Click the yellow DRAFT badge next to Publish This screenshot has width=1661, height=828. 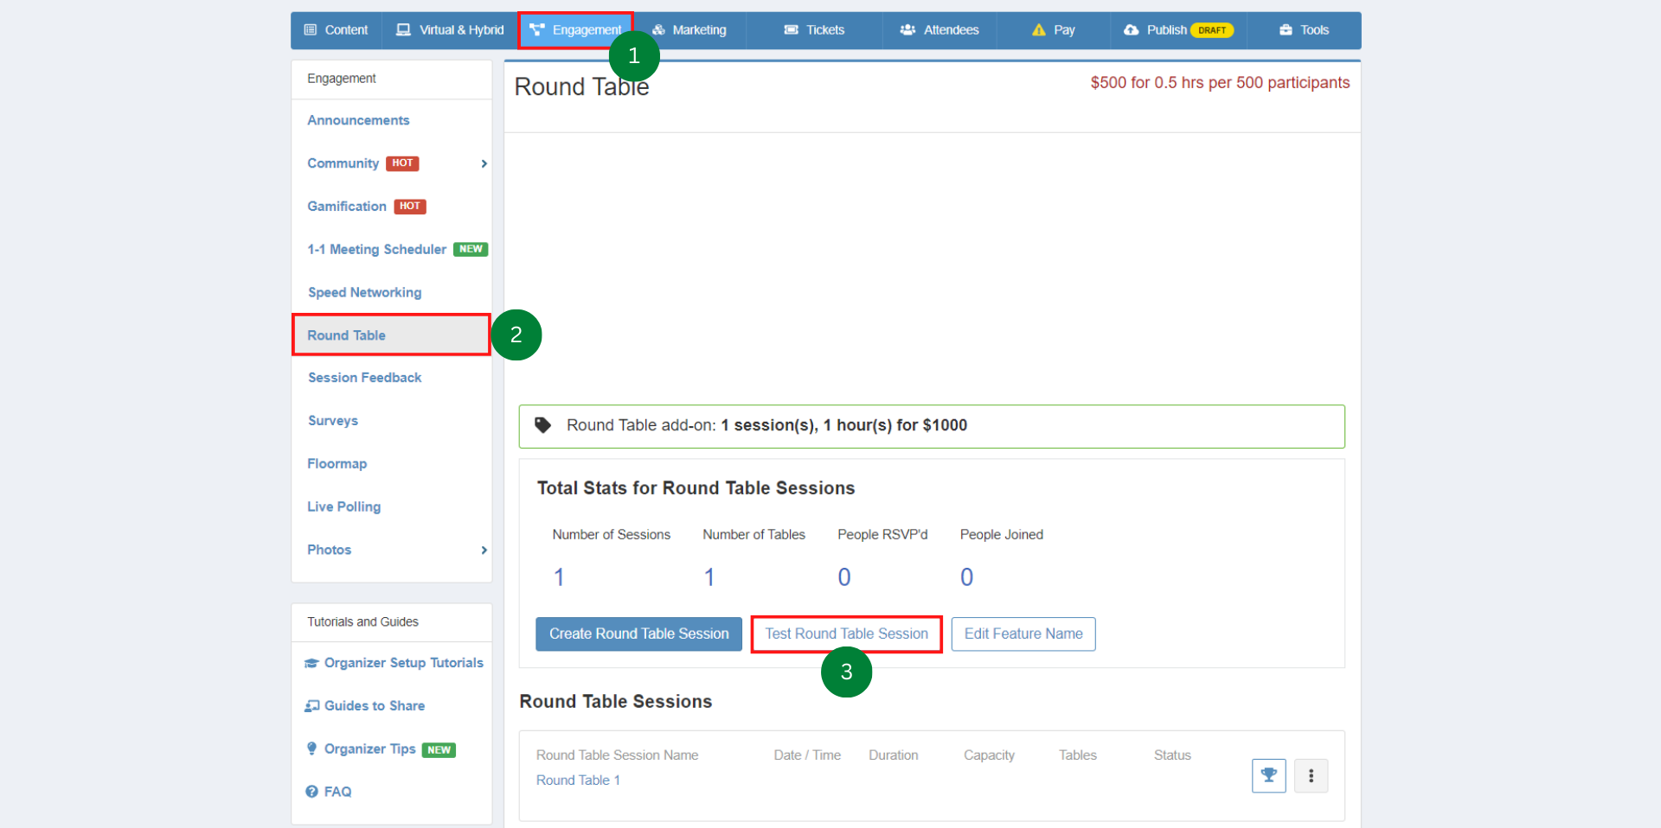1214,29
